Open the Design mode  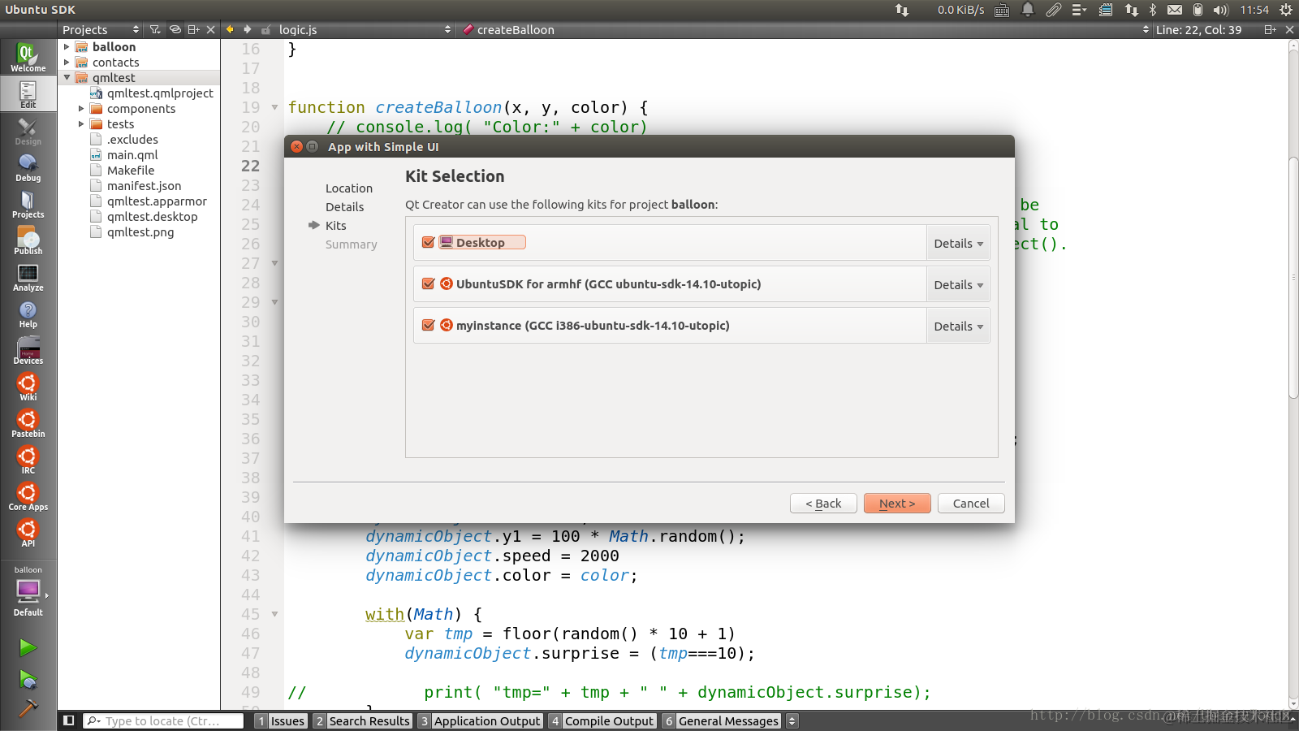click(x=28, y=131)
